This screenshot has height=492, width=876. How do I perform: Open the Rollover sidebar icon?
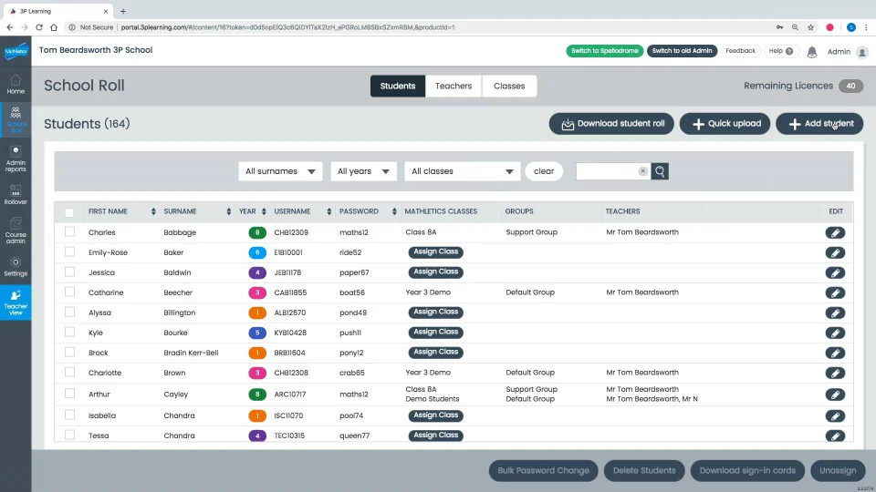[16, 195]
